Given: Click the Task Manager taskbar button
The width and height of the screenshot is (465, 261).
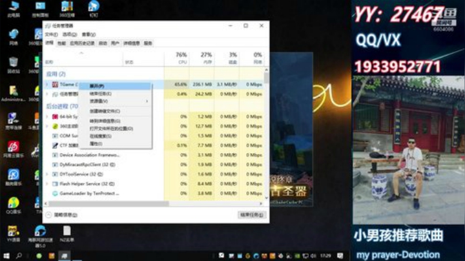Looking at the screenshot, I should pos(65,256).
